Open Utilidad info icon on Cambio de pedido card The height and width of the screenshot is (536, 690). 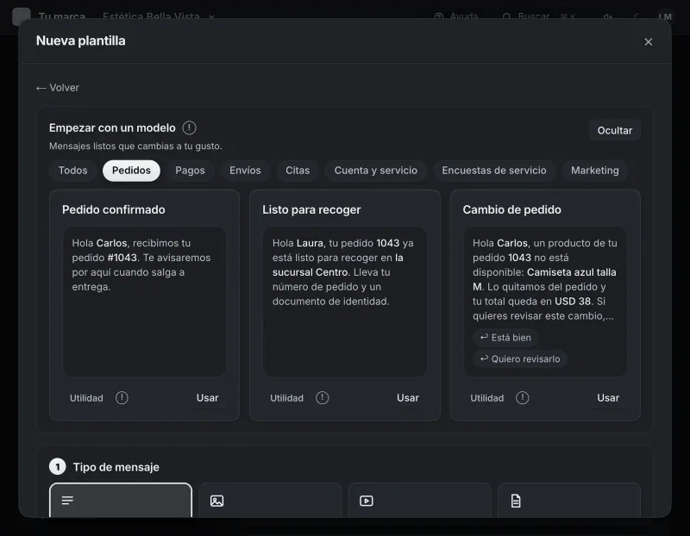pos(523,398)
